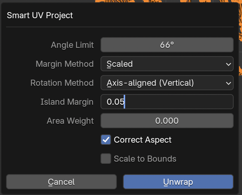The image size is (242, 195).
Task: Click the Rotation Method dropdown chevron arrow
Action: pyautogui.click(x=228, y=83)
